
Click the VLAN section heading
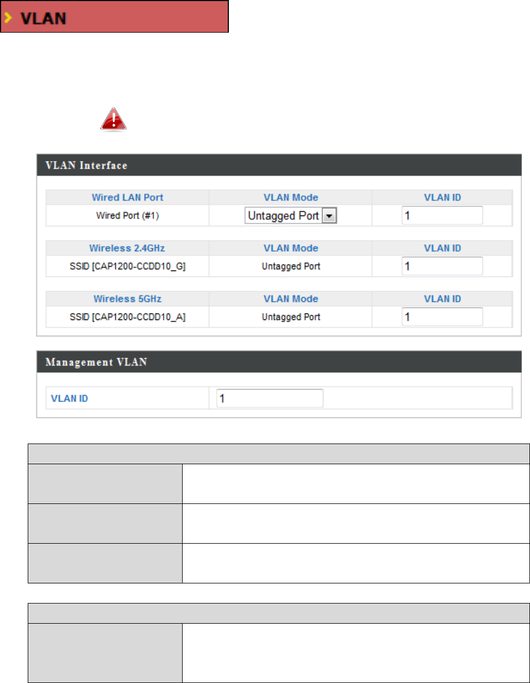click(114, 17)
